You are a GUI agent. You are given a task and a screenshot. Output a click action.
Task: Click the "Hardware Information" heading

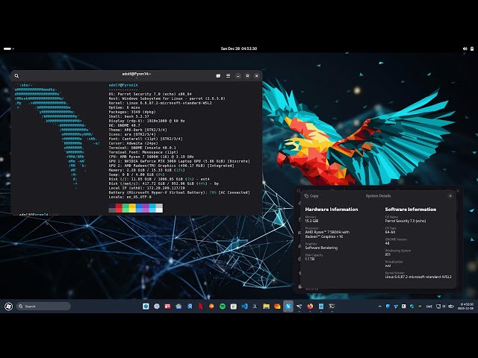[x=332, y=210]
